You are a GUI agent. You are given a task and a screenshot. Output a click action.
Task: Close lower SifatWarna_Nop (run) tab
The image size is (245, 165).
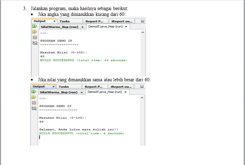point(81,92)
